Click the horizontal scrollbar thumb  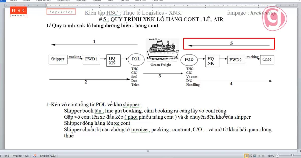pos(148,151)
